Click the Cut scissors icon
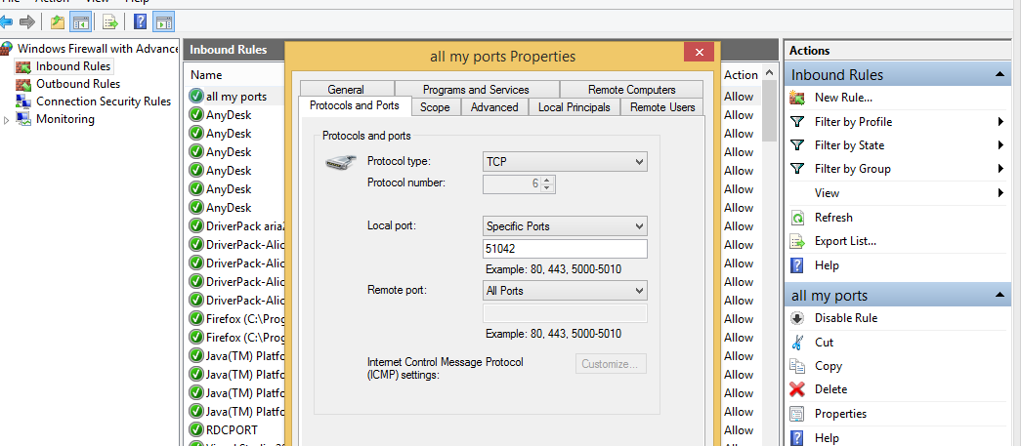1021x446 pixels. (797, 342)
